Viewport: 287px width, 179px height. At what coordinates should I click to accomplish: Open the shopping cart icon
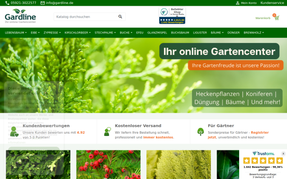coord(276,18)
